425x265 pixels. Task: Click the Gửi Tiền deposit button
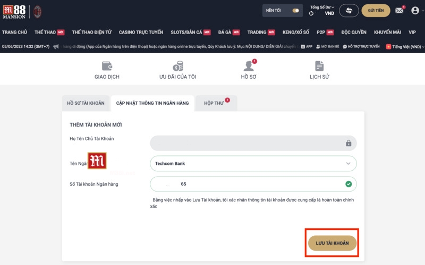pyautogui.click(x=376, y=11)
